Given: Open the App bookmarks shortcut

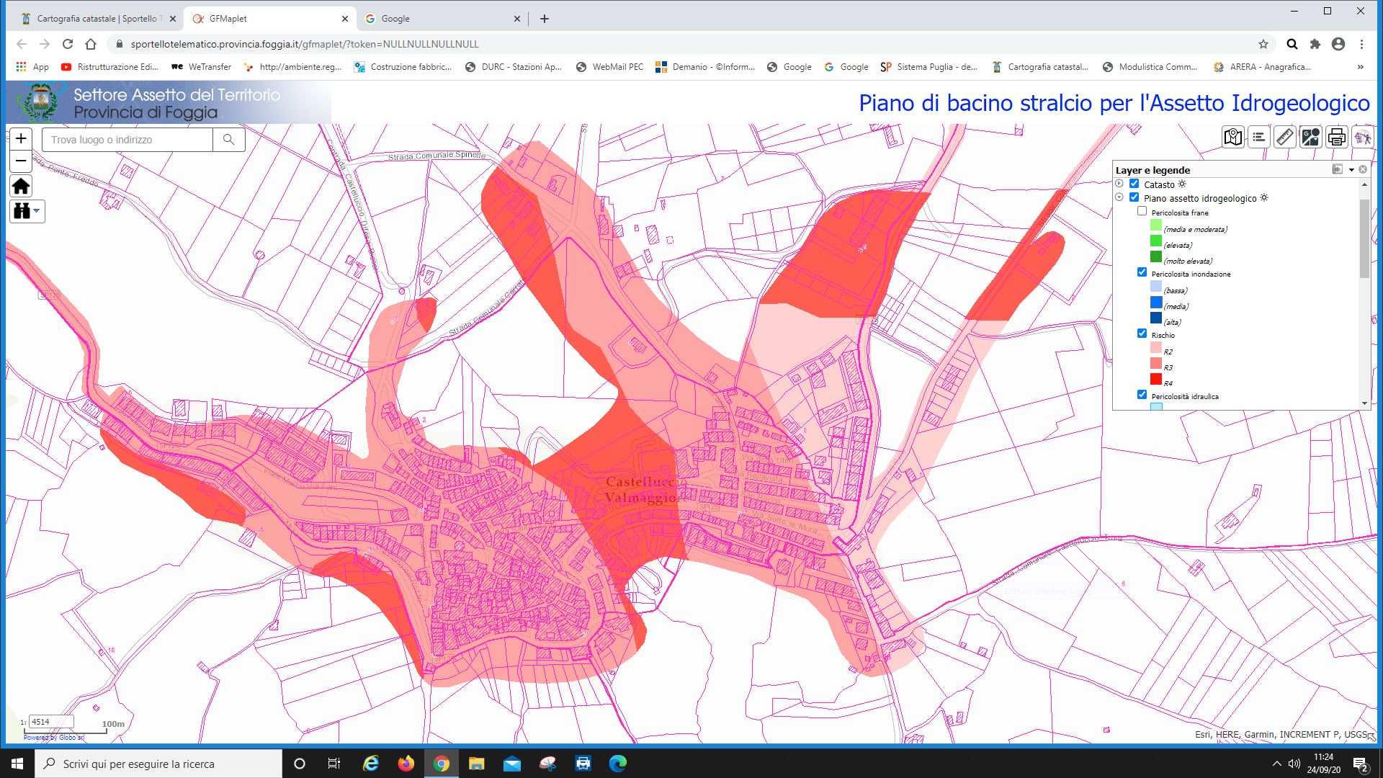Looking at the screenshot, I should (x=32, y=67).
